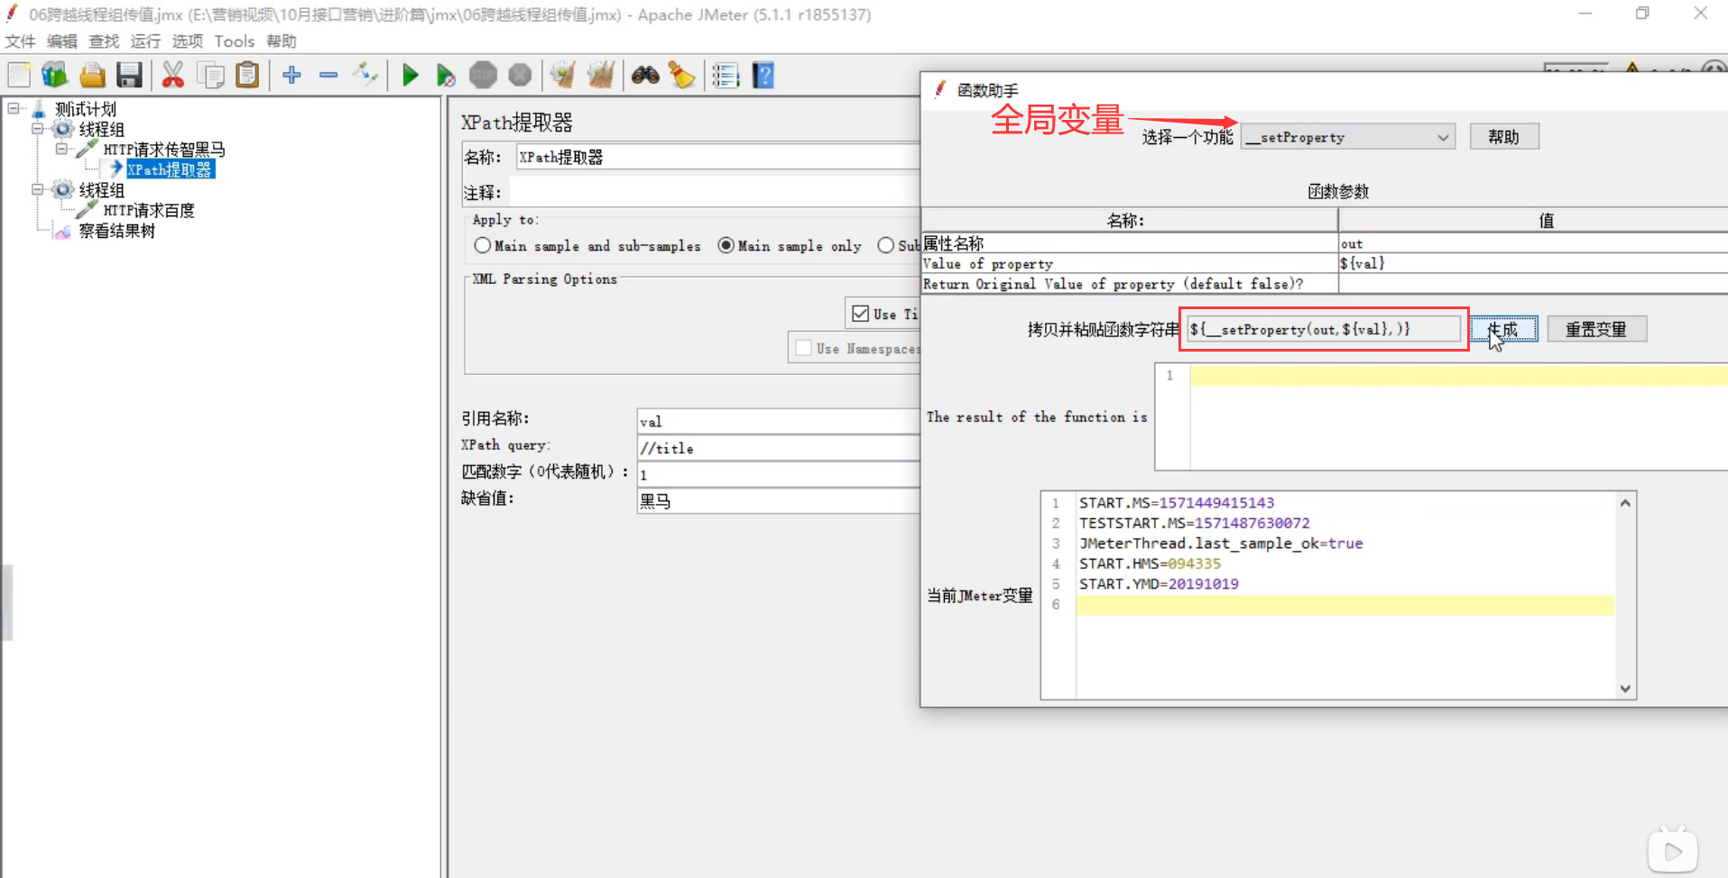
Task: Clear results with single broom icon
Action: pos(563,75)
